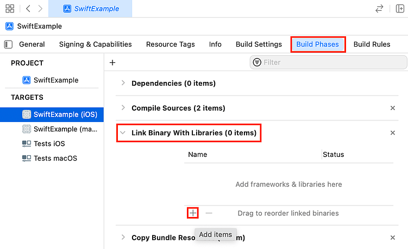Click the swap editor arrows icon
The image size is (408, 249).
(379, 9)
